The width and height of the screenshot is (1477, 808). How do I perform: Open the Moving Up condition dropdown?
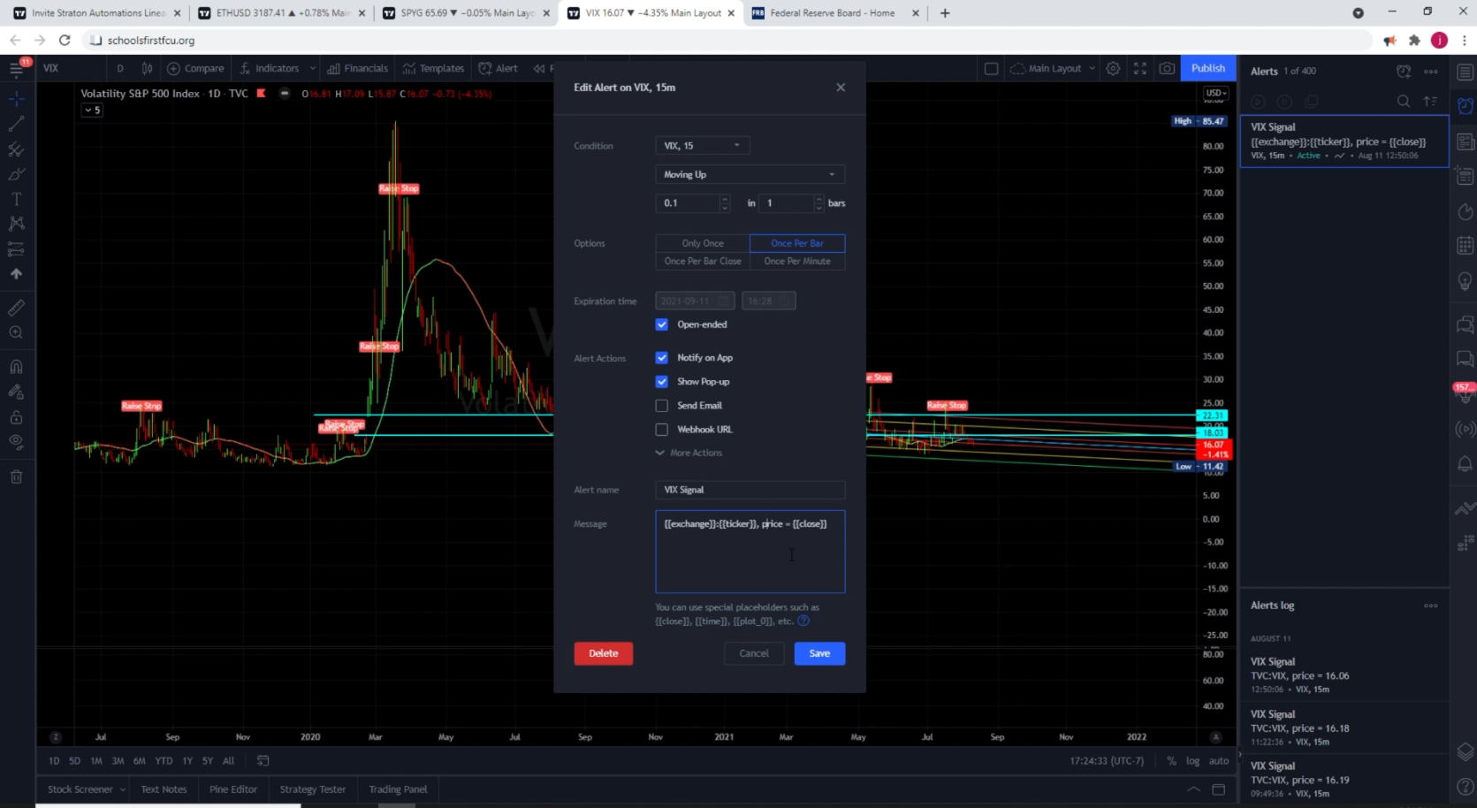(x=750, y=174)
